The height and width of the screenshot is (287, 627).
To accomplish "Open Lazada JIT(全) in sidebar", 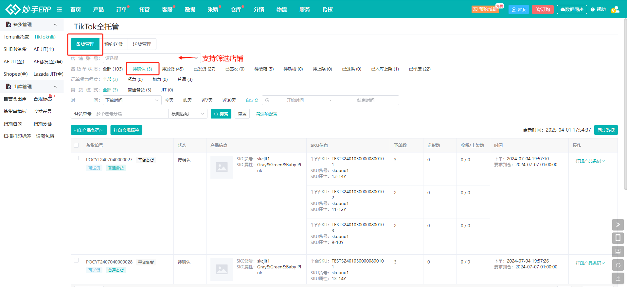I will pos(48,74).
